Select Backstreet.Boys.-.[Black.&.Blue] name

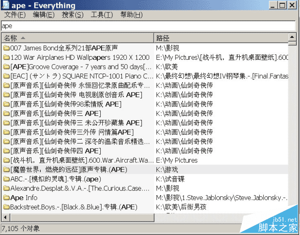point(74,207)
